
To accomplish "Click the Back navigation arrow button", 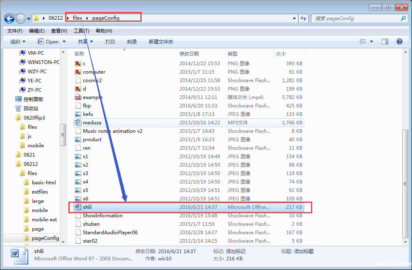I will (9, 19).
